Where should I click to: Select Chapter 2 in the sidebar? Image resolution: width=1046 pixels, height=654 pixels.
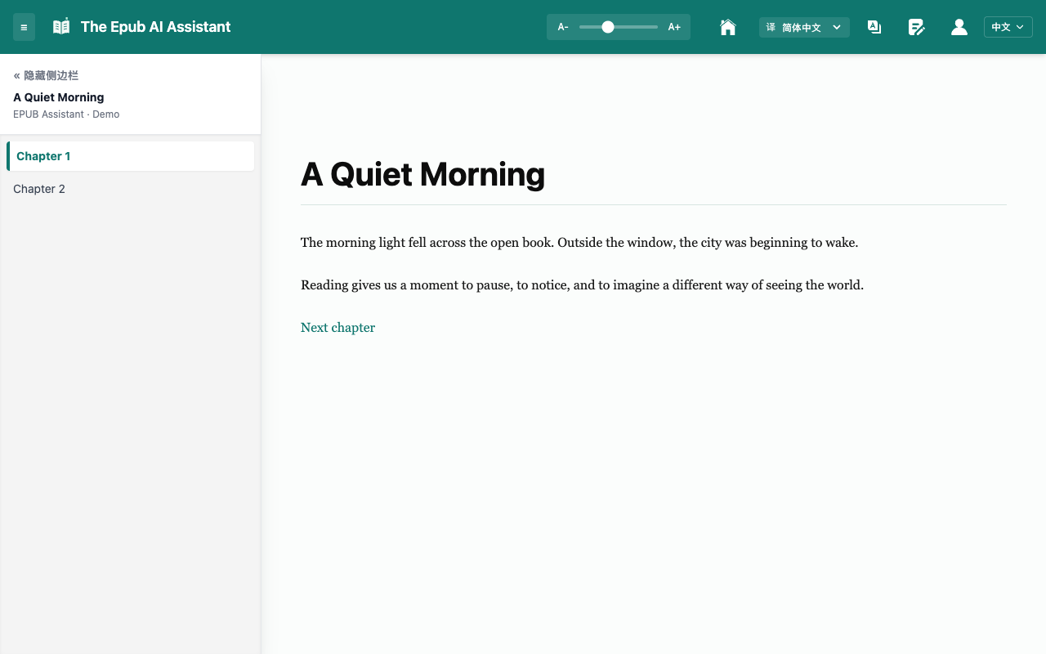(130, 189)
